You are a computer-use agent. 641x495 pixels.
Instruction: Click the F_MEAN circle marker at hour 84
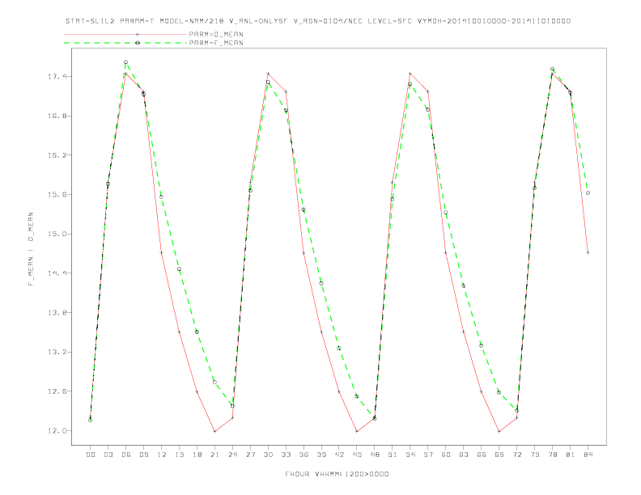tap(588, 193)
